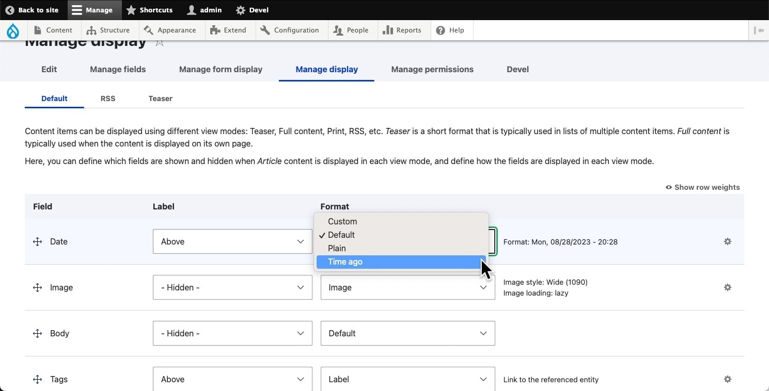Select the Teaser view mode tab
This screenshot has width=769, height=391.
(160, 99)
